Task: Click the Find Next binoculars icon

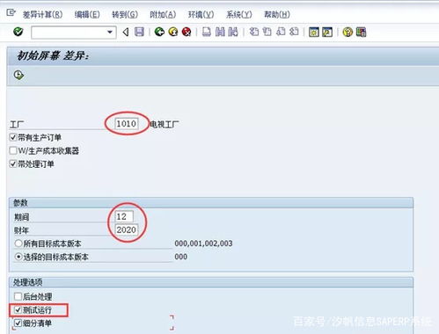Action: pos(233,32)
